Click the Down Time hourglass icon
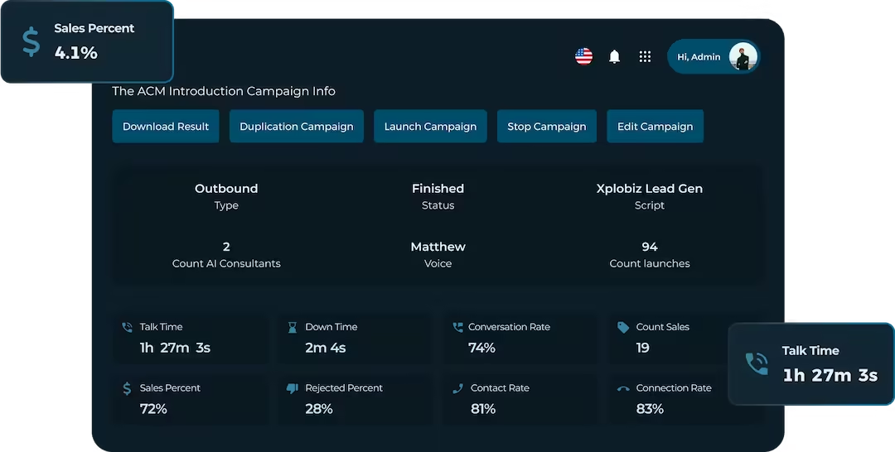Image resolution: width=895 pixels, height=452 pixels. [x=292, y=328]
